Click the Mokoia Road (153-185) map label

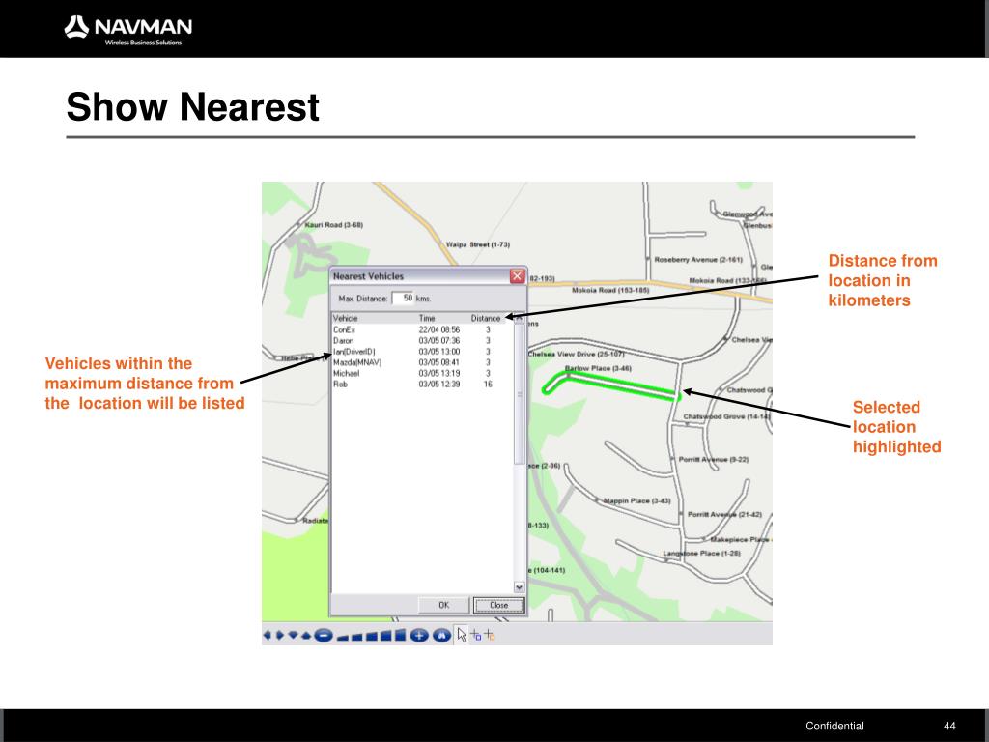pos(610,290)
